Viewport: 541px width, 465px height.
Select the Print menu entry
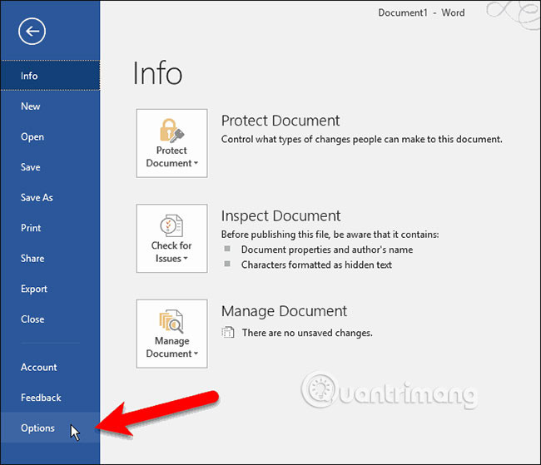[31, 228]
